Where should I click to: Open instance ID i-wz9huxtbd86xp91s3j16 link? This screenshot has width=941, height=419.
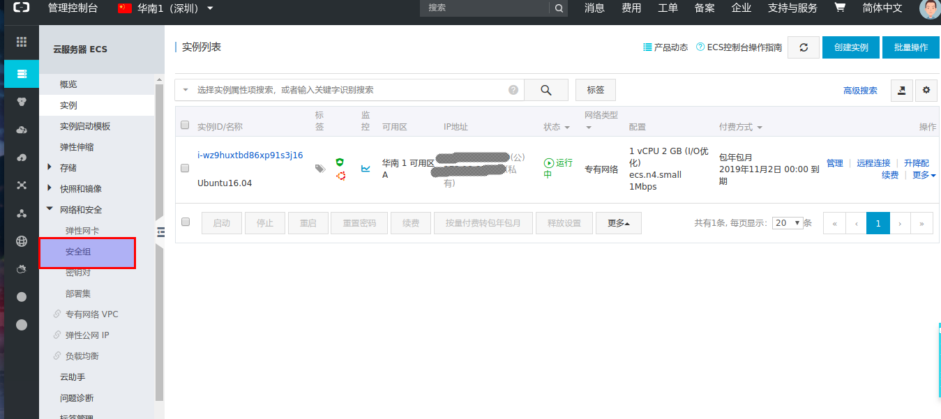coord(250,155)
